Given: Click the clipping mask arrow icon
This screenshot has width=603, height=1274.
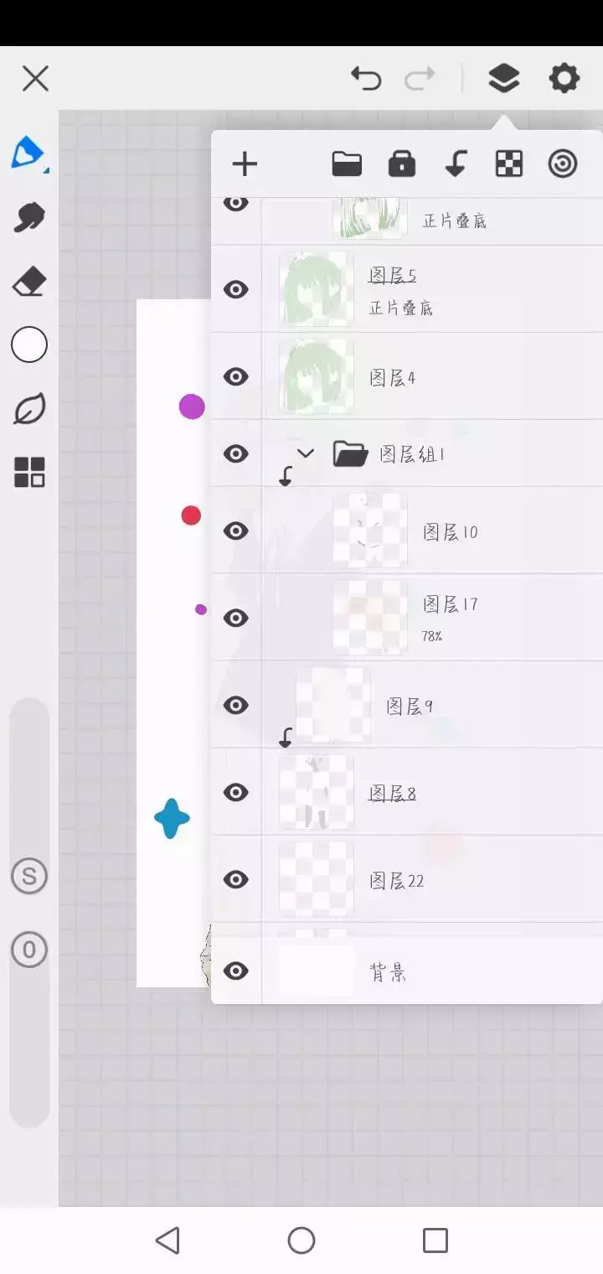Looking at the screenshot, I should (456, 164).
